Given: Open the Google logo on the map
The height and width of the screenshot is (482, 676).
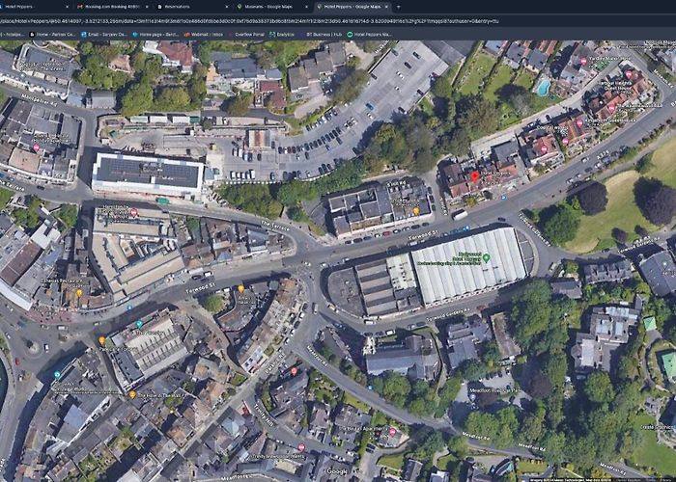Looking at the screenshot, I should [x=337, y=471].
